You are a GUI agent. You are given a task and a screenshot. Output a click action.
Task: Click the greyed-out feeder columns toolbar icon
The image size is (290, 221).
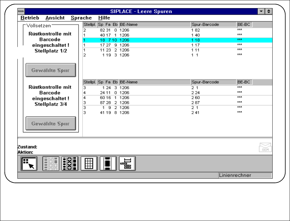click(50, 164)
